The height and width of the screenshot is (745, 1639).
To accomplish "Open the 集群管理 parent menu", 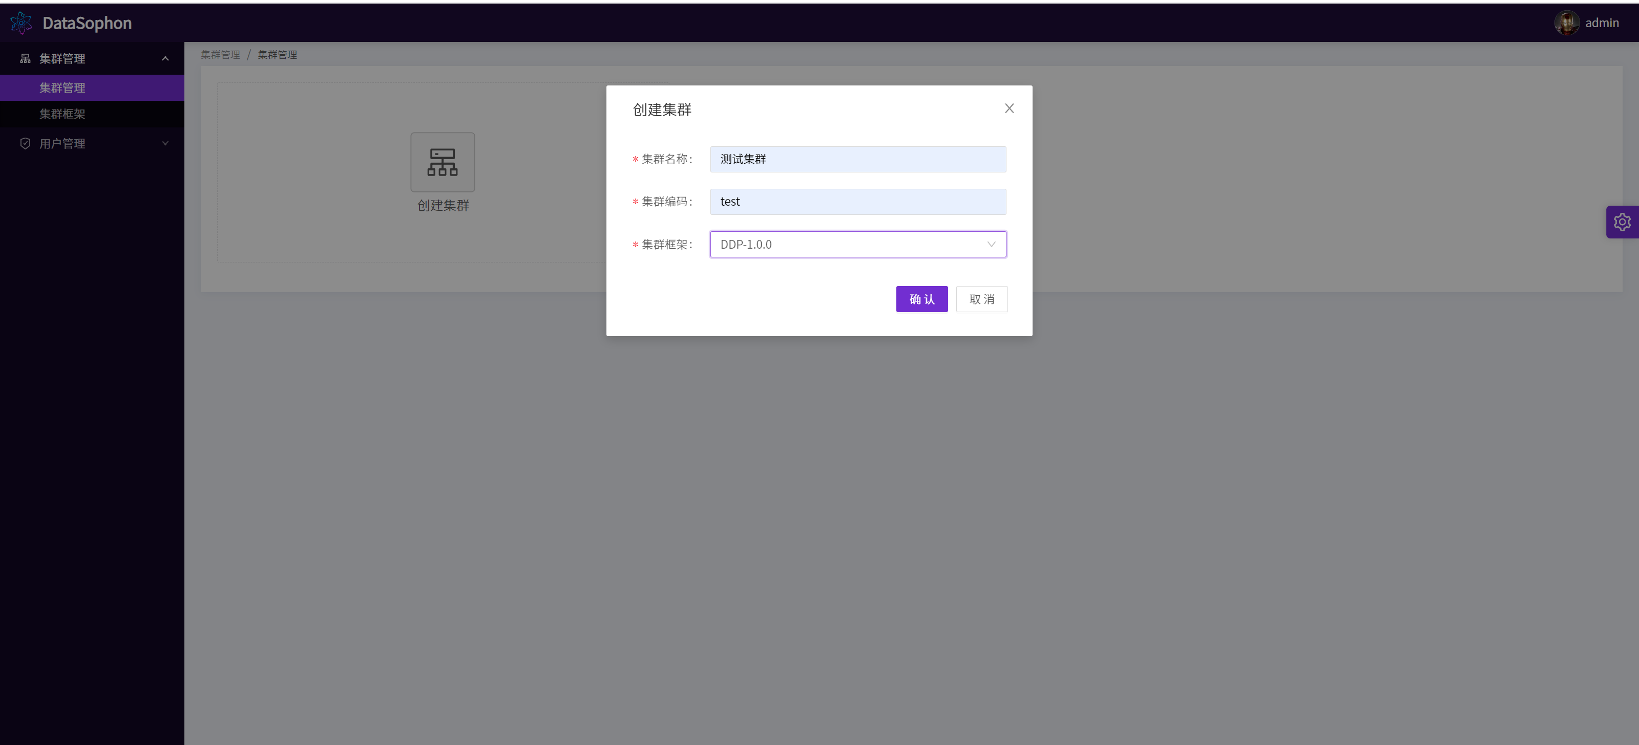I will pyautogui.click(x=92, y=58).
